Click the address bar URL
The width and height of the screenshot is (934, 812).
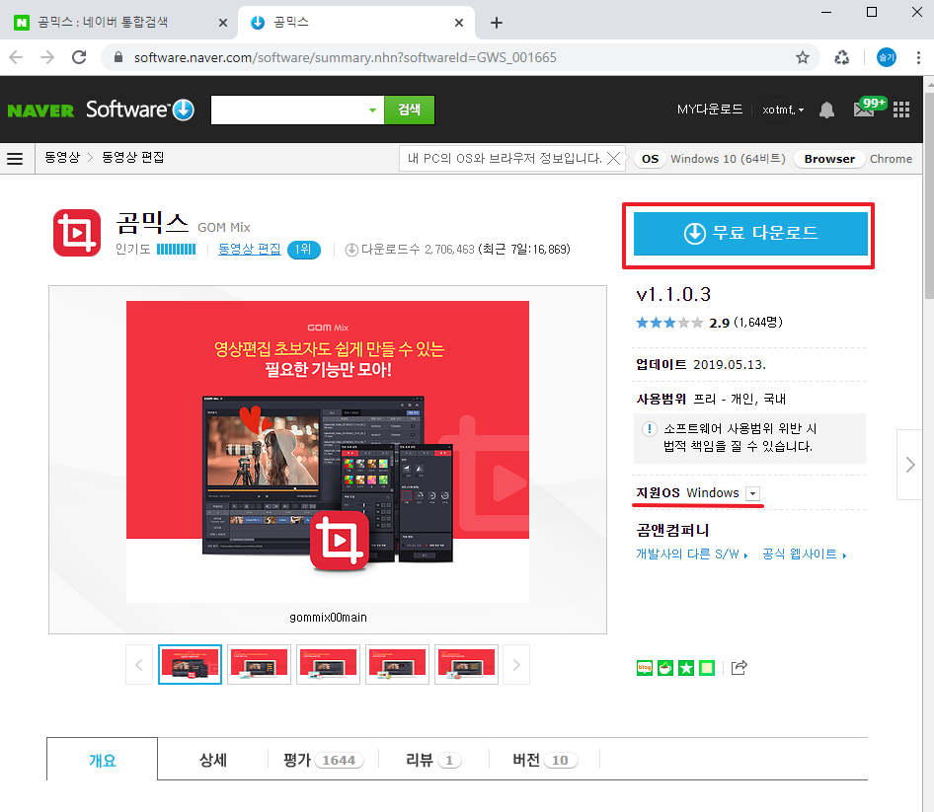pyautogui.click(x=346, y=58)
